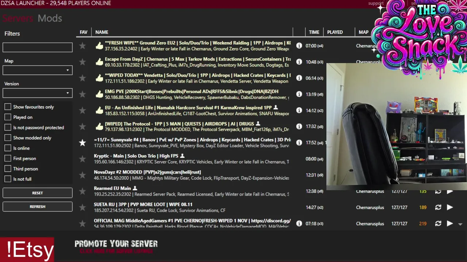The height and width of the screenshot is (262, 467).
Task: Click thumbs-up icon on The Protocol row
Action: (x=99, y=126)
